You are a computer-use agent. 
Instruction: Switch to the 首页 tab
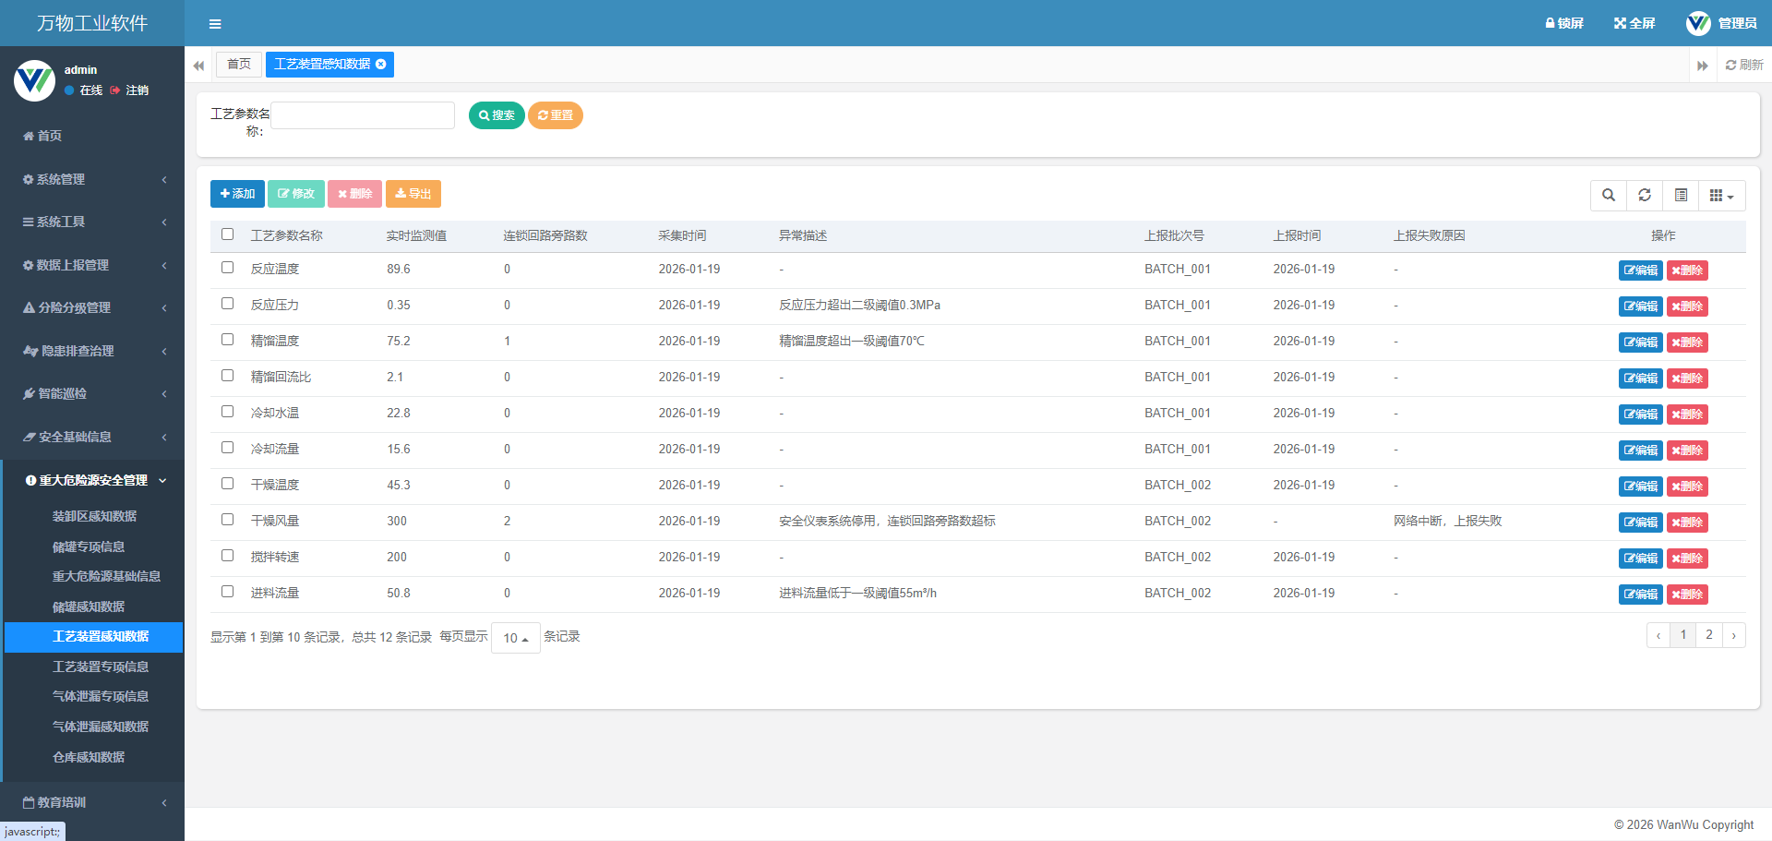(x=239, y=65)
